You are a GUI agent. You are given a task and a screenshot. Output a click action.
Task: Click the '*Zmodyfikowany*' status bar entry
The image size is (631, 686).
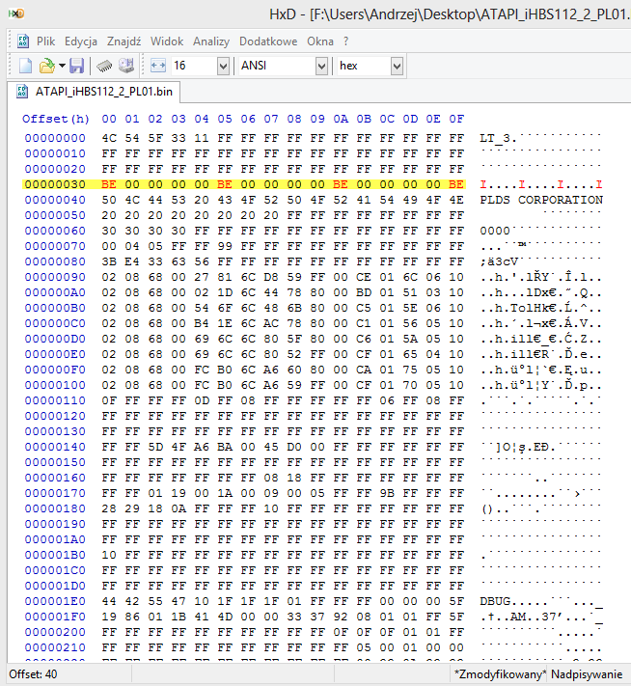coord(500,674)
